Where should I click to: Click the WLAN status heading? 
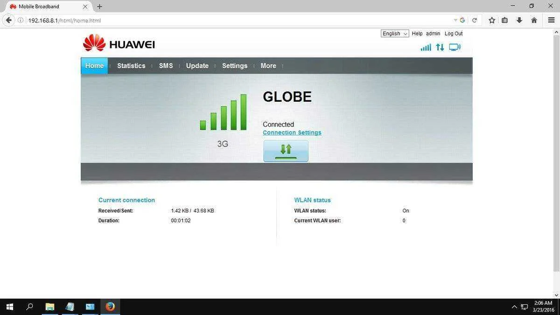coord(312,200)
